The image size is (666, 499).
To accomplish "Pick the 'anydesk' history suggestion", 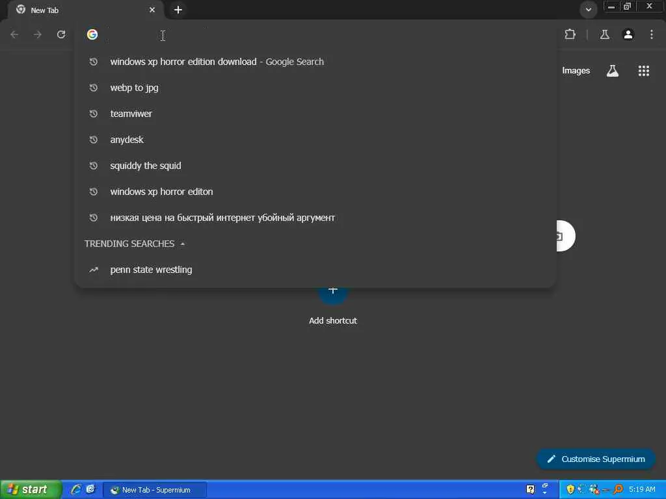I will tap(315, 140).
